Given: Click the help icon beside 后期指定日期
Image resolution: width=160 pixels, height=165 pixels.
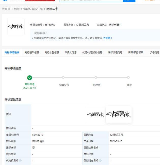Looking at the screenshot, I should (x=100, y=161).
